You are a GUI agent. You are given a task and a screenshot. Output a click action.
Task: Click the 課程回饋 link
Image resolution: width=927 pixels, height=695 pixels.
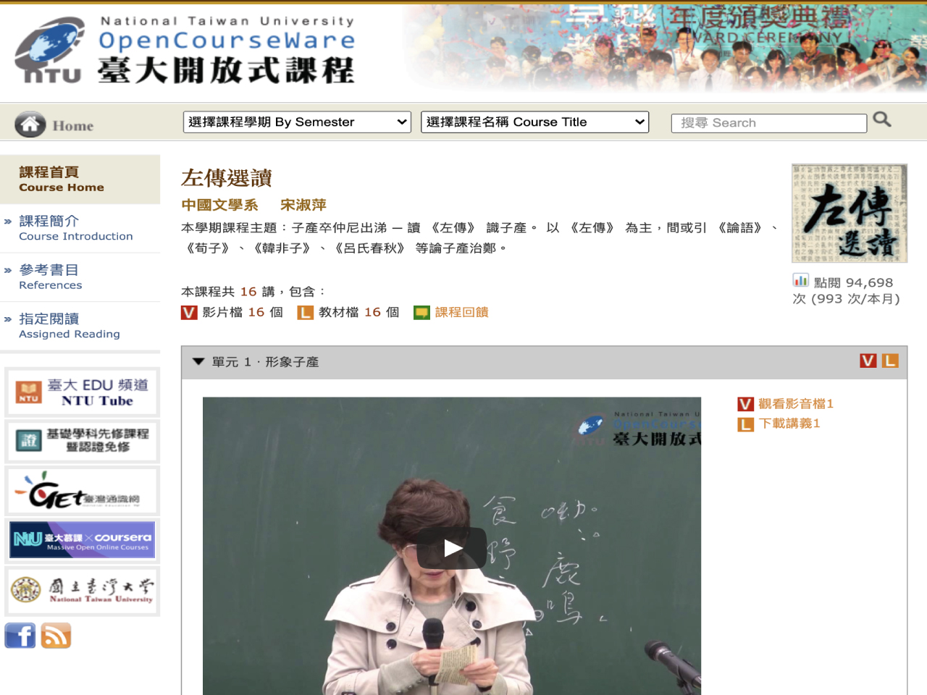click(x=461, y=312)
